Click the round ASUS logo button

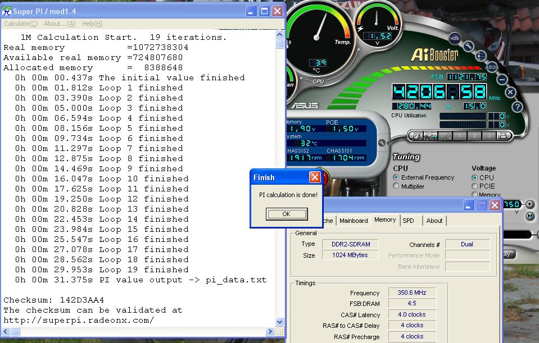492,67
